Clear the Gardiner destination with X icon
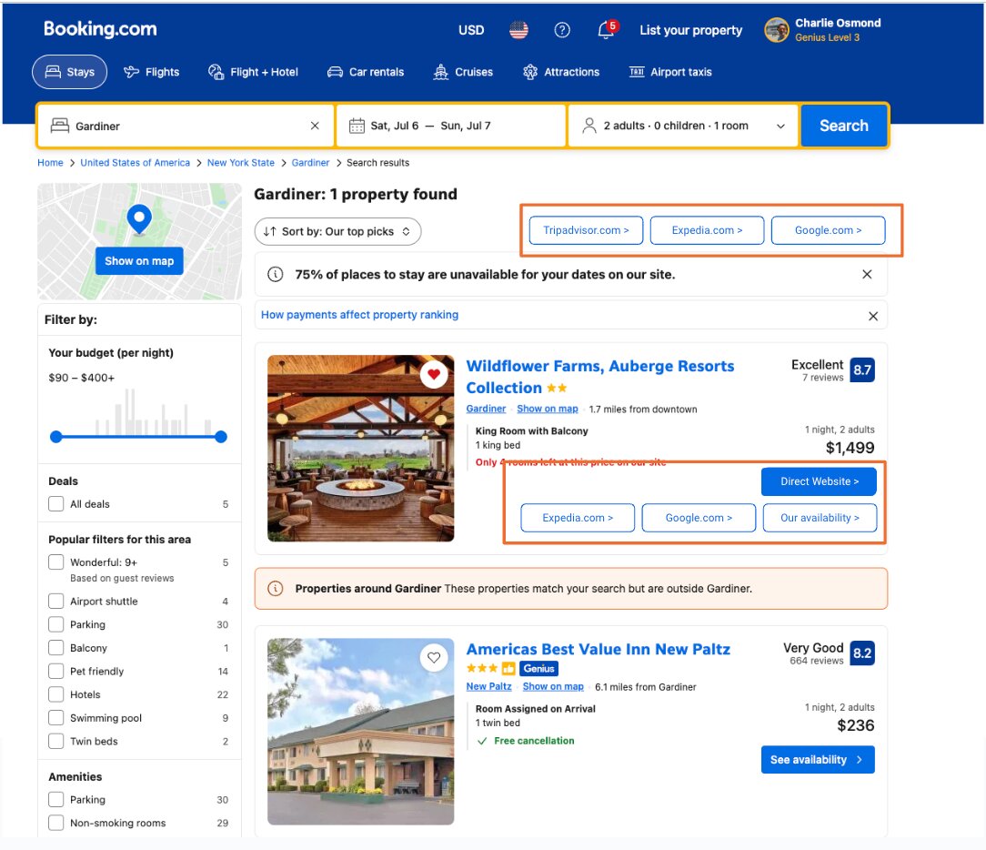 coord(315,126)
